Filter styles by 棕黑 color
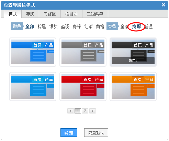The width and height of the screenshot is (169, 141). pos(42,26)
